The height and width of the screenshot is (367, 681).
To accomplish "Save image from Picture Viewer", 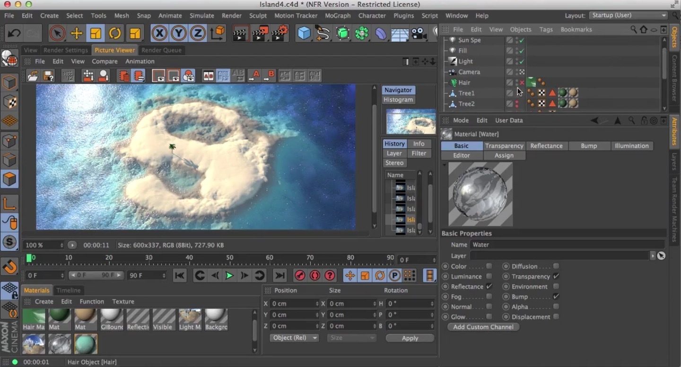I will pos(48,76).
